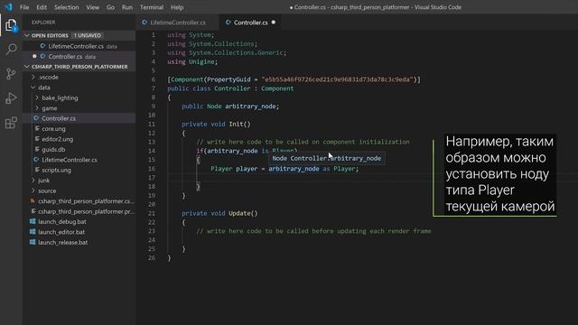
Task: Collapse the data folder
Action: pyautogui.click(x=44, y=88)
